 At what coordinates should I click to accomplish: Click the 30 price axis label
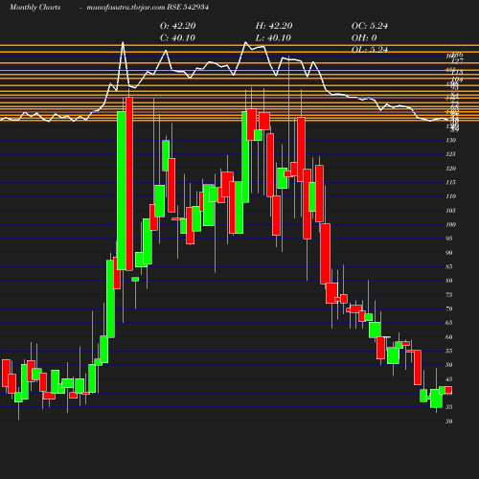pyautogui.click(x=449, y=422)
